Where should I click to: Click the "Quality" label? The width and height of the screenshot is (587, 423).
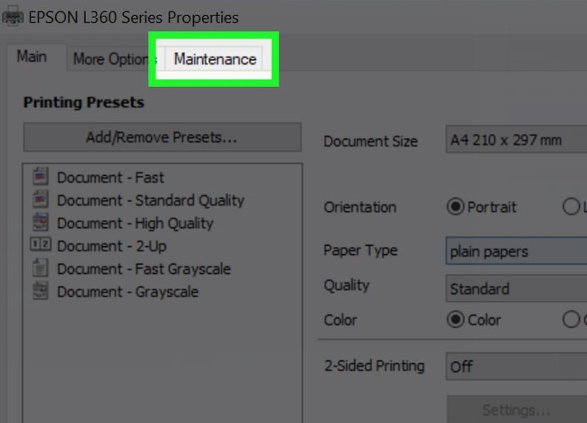[x=346, y=285]
